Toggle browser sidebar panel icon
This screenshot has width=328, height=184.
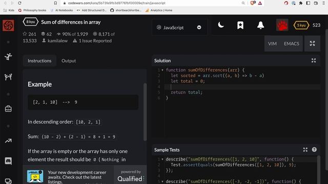(x=308, y=3)
